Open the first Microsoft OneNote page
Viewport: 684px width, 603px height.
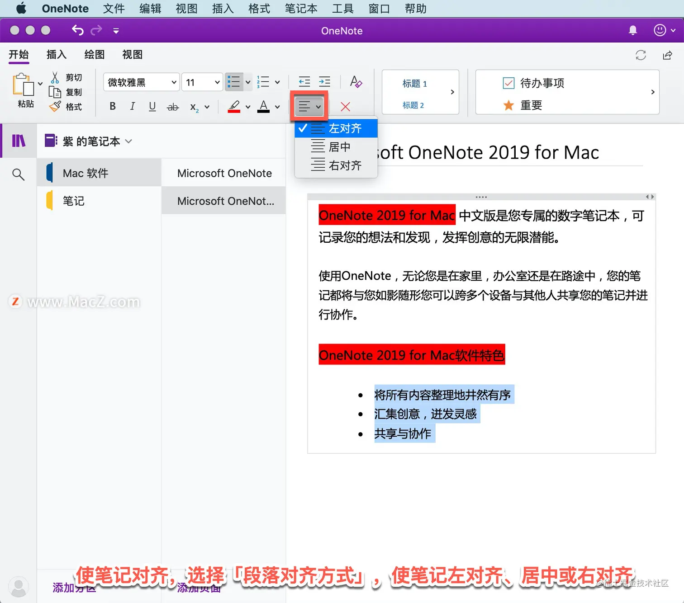[223, 173]
